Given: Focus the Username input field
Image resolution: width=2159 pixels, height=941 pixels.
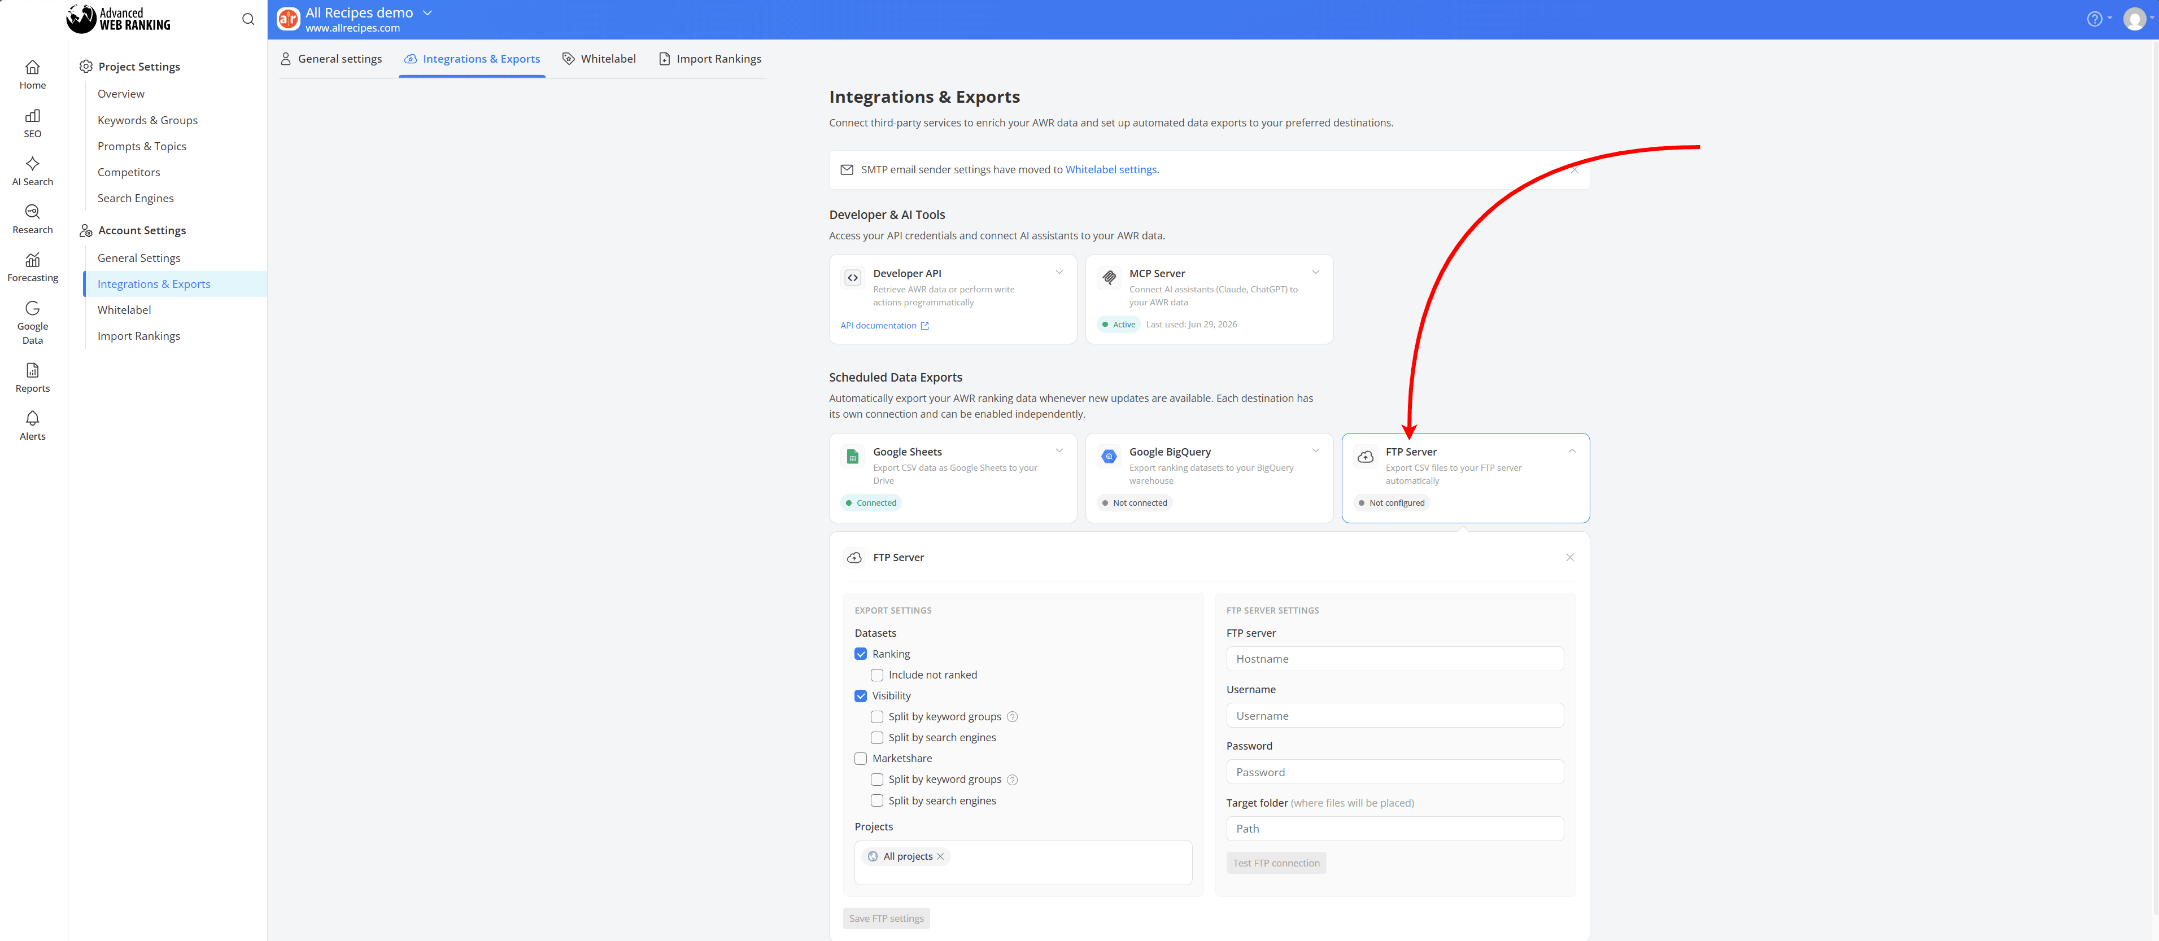Looking at the screenshot, I should coord(1395,716).
